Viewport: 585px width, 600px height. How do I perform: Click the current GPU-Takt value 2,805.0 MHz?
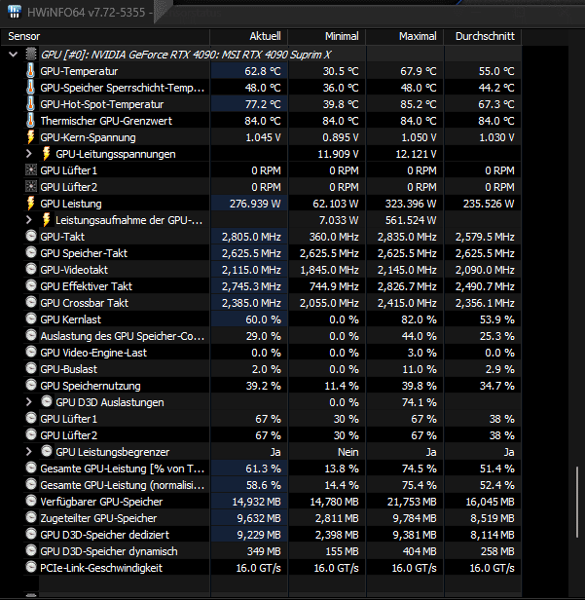tap(251, 237)
